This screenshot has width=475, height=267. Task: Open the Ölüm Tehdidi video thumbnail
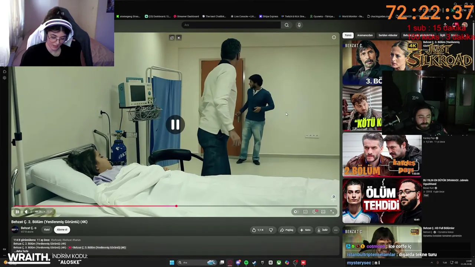[382, 201]
